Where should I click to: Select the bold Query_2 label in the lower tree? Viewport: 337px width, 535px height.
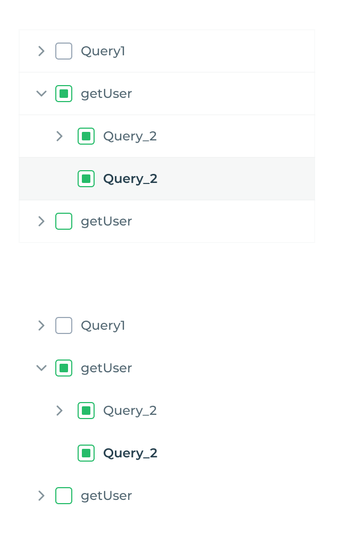click(130, 453)
